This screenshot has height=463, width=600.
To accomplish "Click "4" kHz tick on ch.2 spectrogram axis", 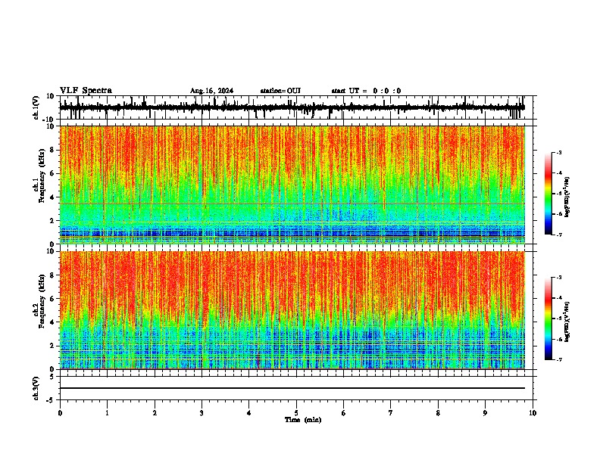I will (53, 322).
